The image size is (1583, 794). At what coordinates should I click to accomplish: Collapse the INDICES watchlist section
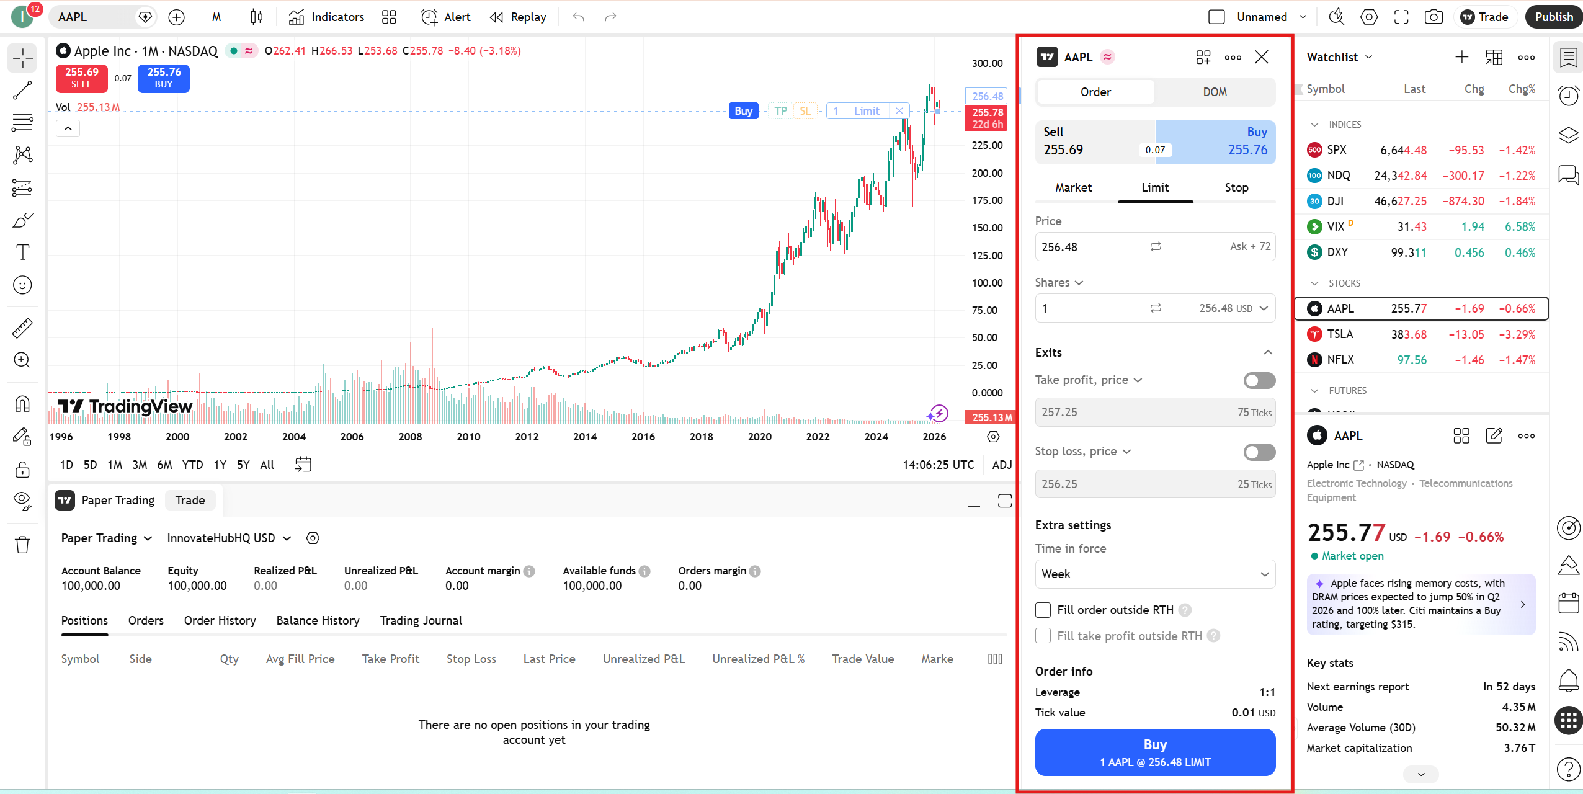tap(1315, 124)
